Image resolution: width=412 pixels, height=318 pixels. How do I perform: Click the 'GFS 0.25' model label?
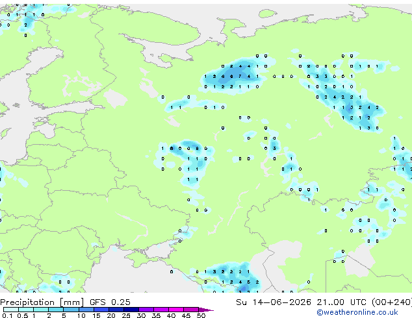point(110,302)
